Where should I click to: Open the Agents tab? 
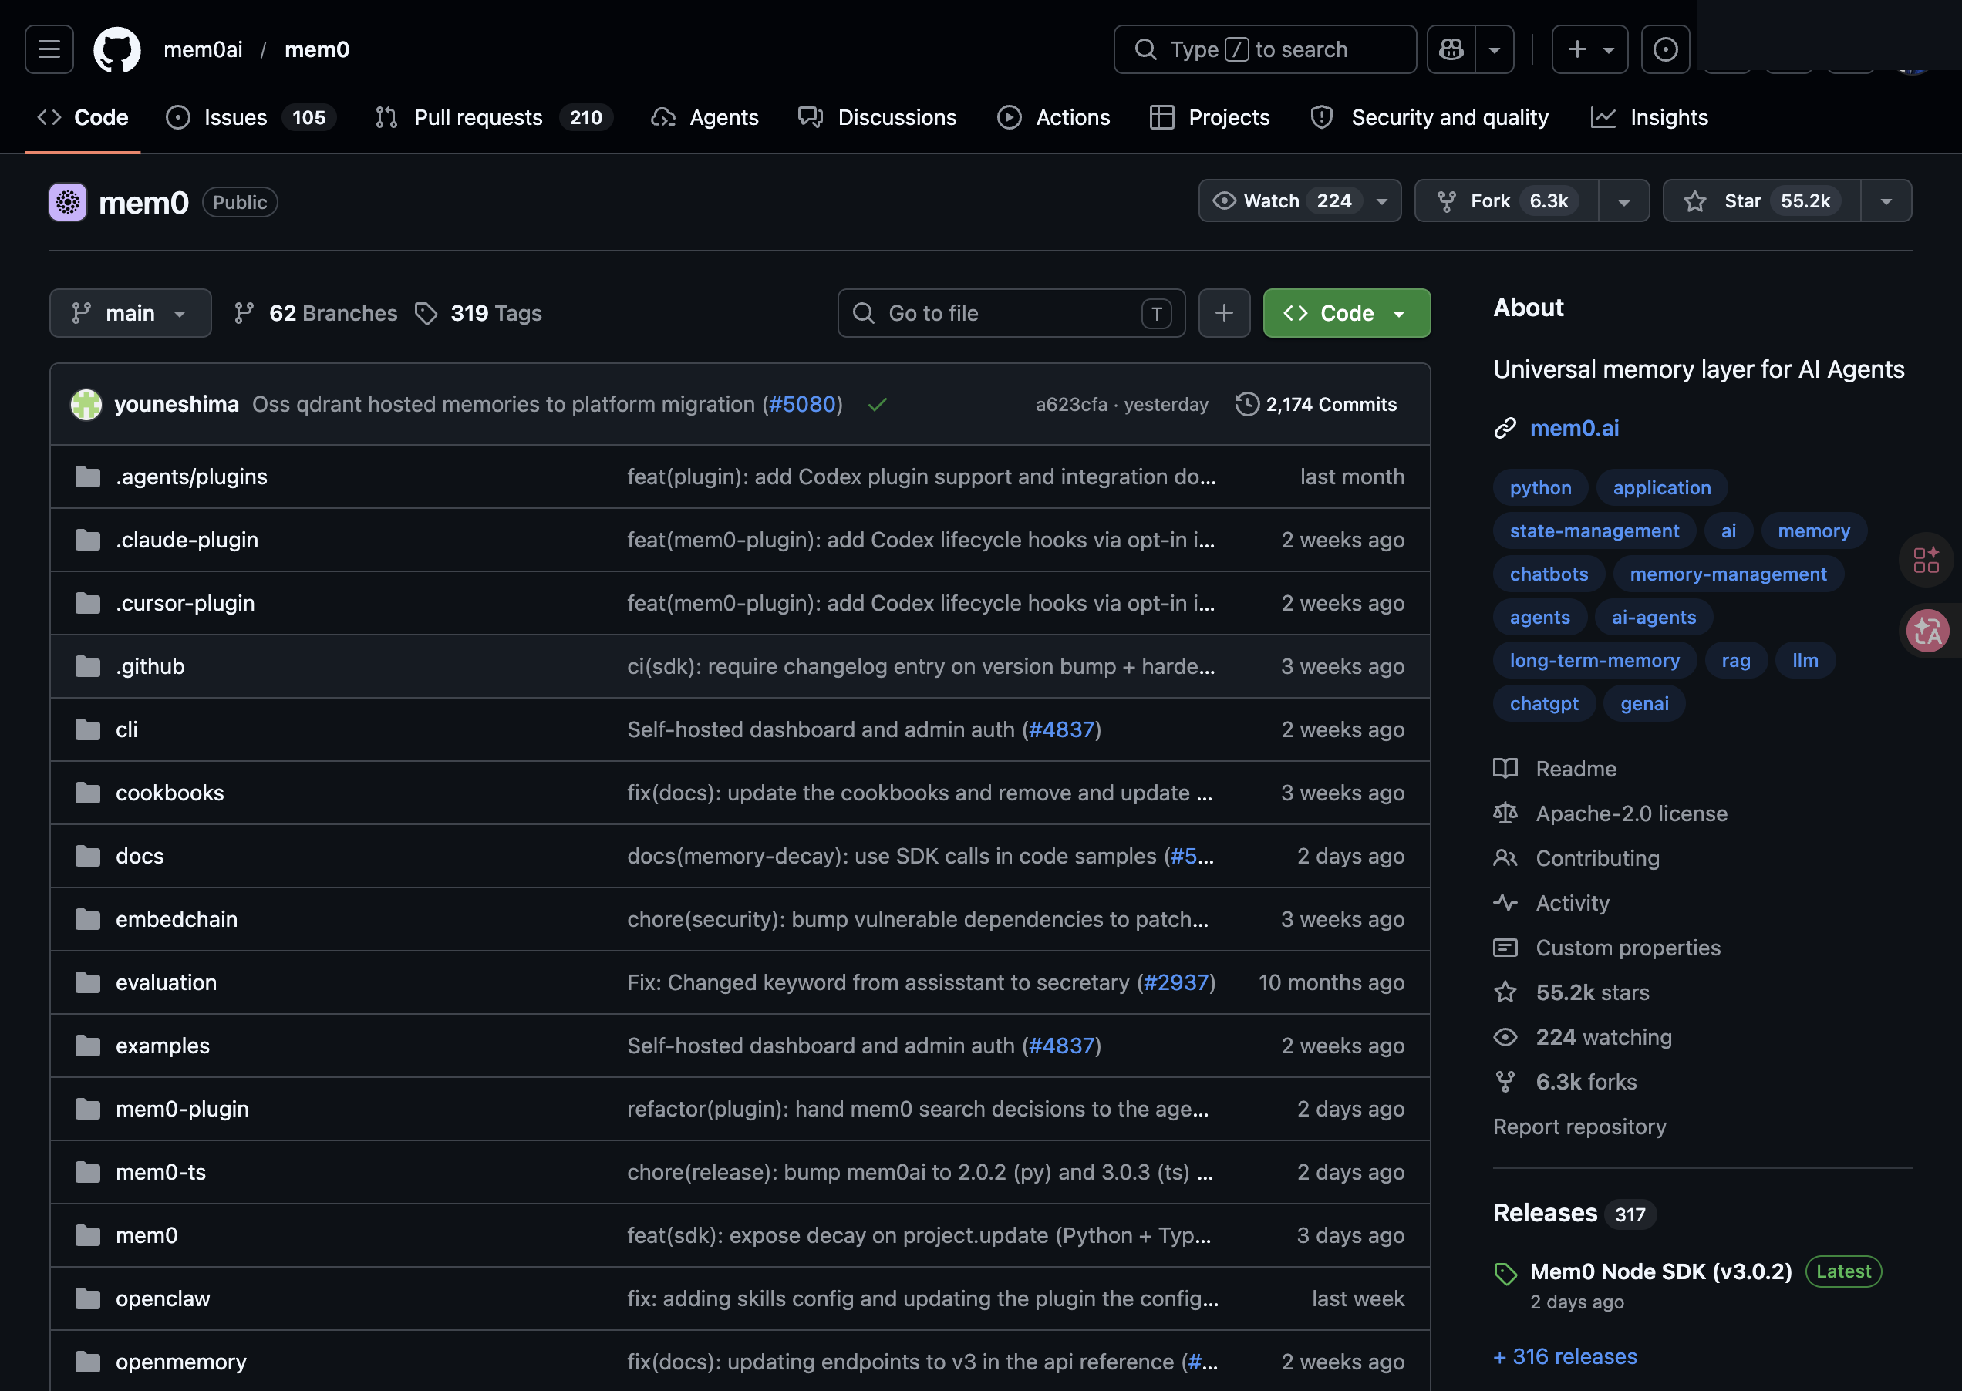pos(705,117)
